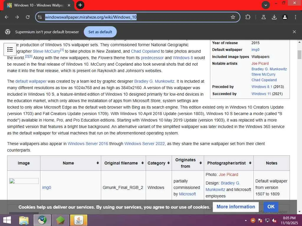Open the browser three-dot menu
This screenshot has height=226, width=302.
tap(296, 17)
